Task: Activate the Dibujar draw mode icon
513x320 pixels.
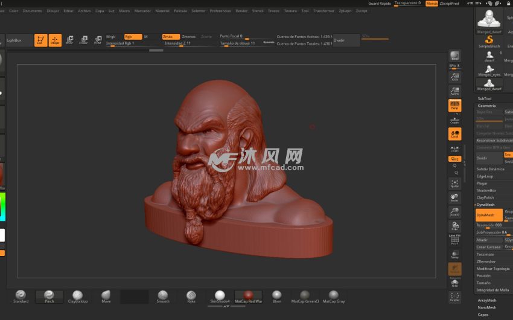Action: (55, 40)
